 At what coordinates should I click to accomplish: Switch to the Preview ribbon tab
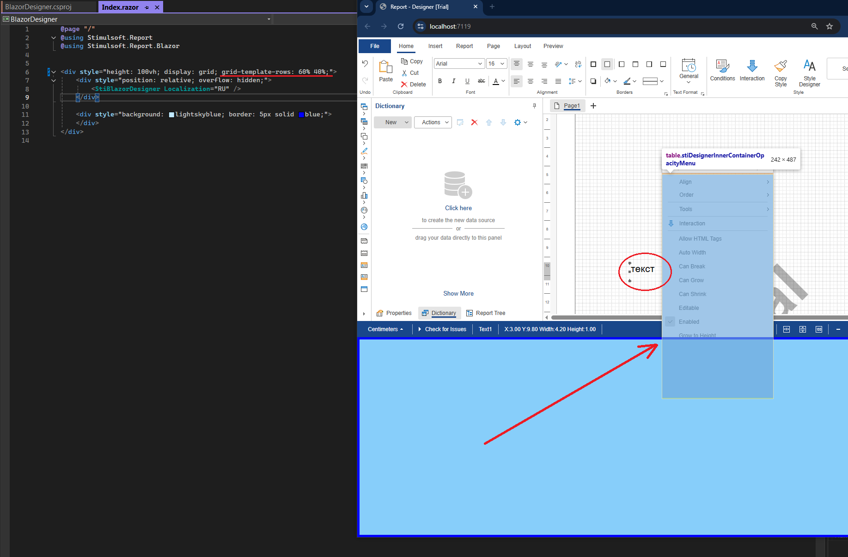click(553, 46)
